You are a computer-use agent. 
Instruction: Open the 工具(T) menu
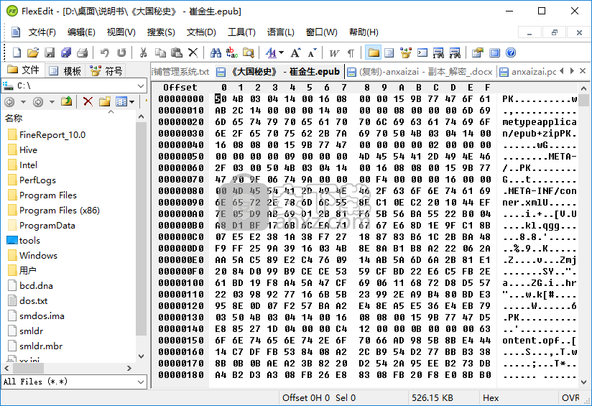click(241, 32)
